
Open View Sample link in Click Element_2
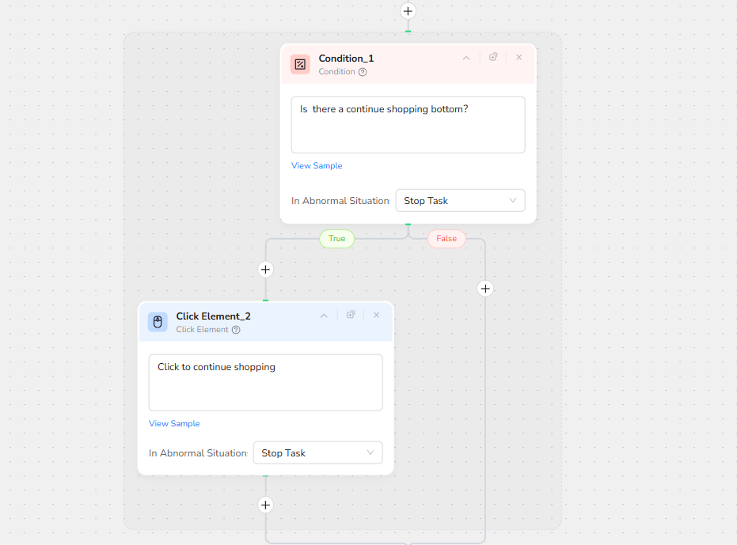click(174, 424)
